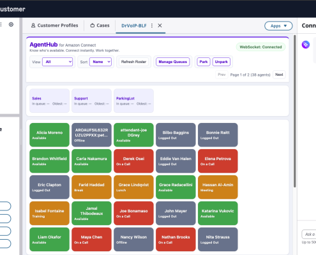Select agent tile Joe Bonamaso
Image resolution: width=316 pixels, height=255 pixels.
pos(133,214)
